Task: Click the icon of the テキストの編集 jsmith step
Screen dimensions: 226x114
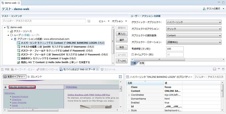Action: (18, 47)
